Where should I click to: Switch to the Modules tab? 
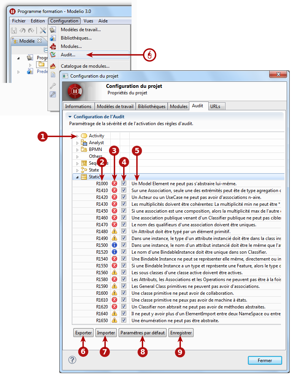178,106
